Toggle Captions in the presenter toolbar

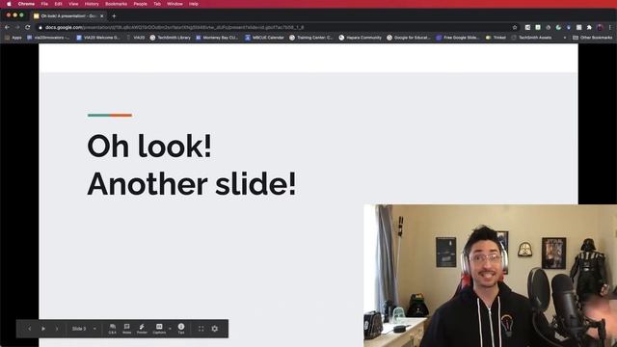[159, 329]
